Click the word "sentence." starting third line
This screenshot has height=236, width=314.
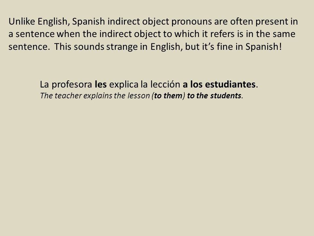(x=29, y=47)
